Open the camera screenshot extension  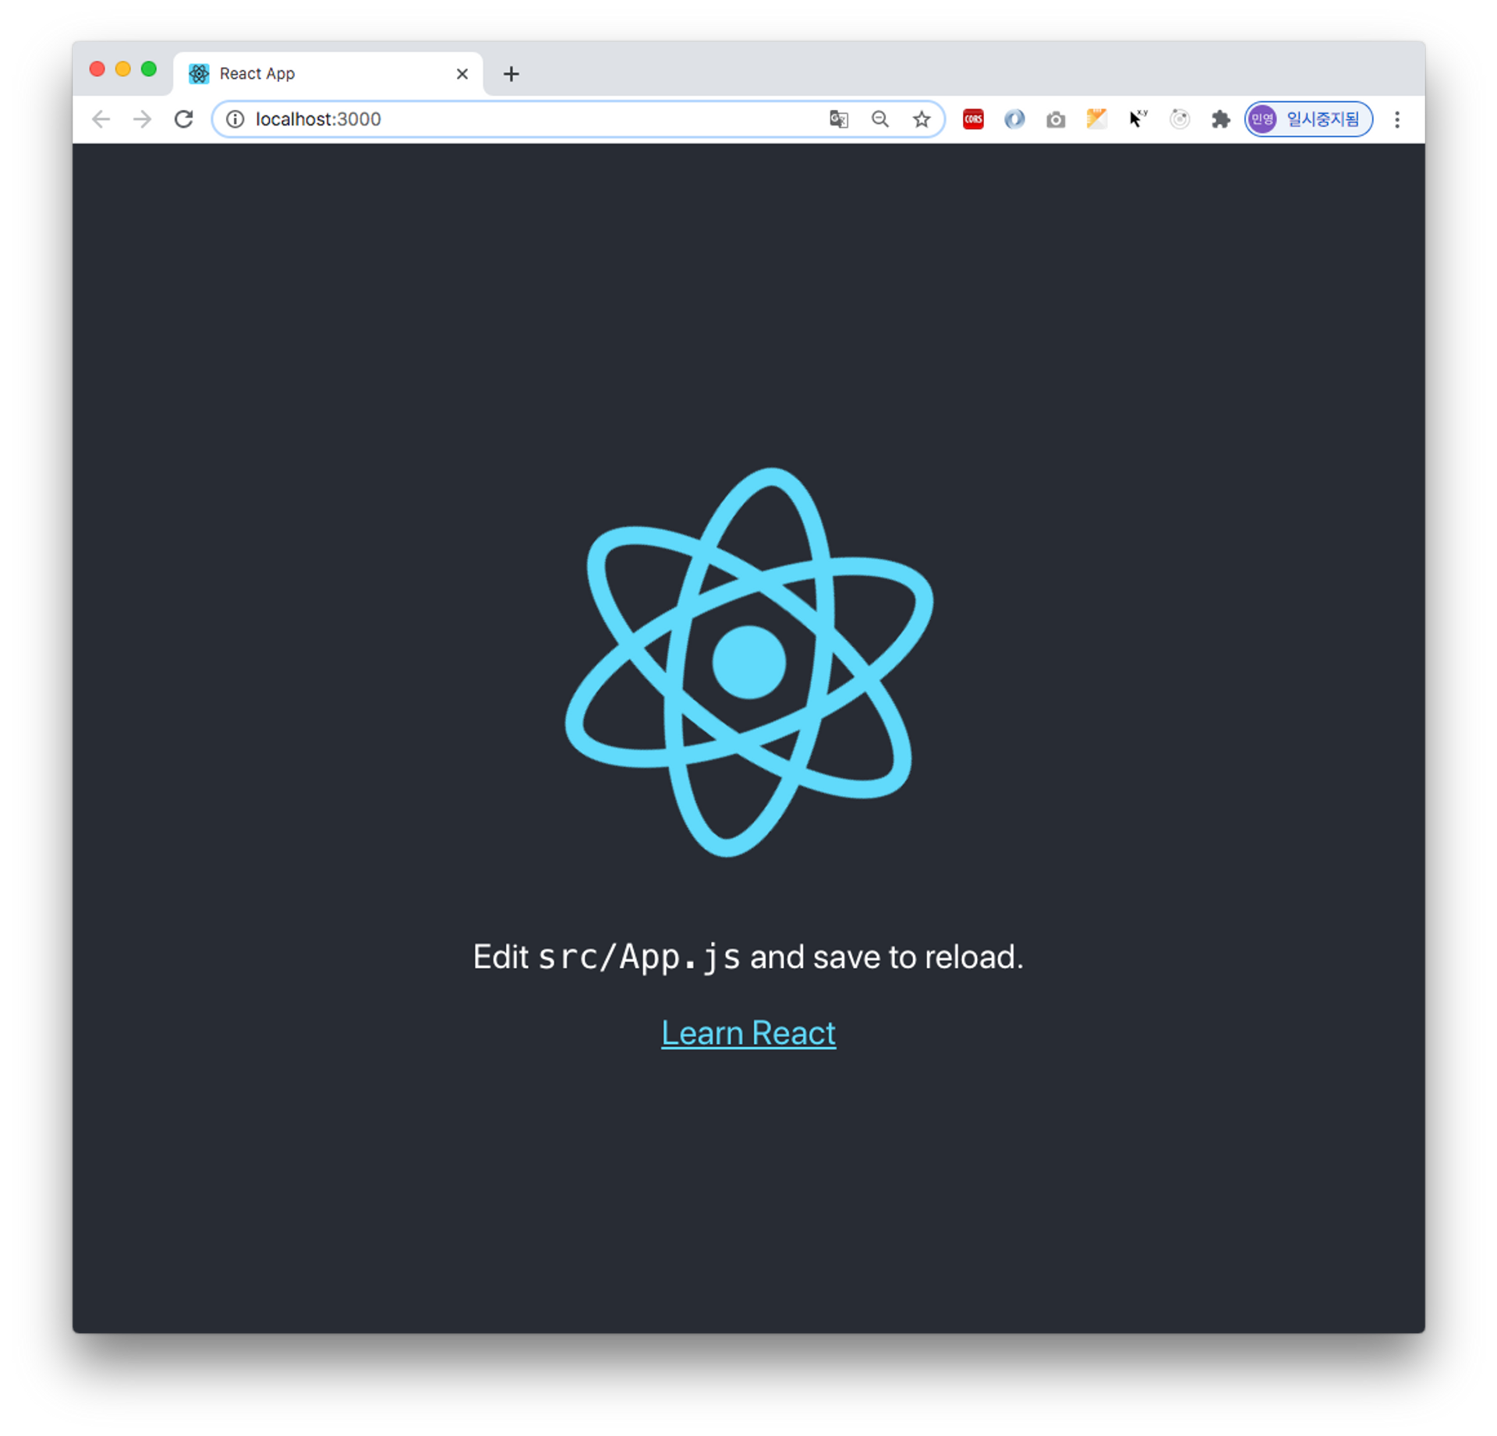pyautogui.click(x=1055, y=119)
